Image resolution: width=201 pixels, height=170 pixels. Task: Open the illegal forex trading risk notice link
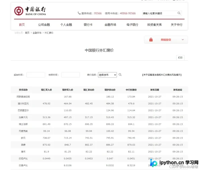(x=162, y=75)
